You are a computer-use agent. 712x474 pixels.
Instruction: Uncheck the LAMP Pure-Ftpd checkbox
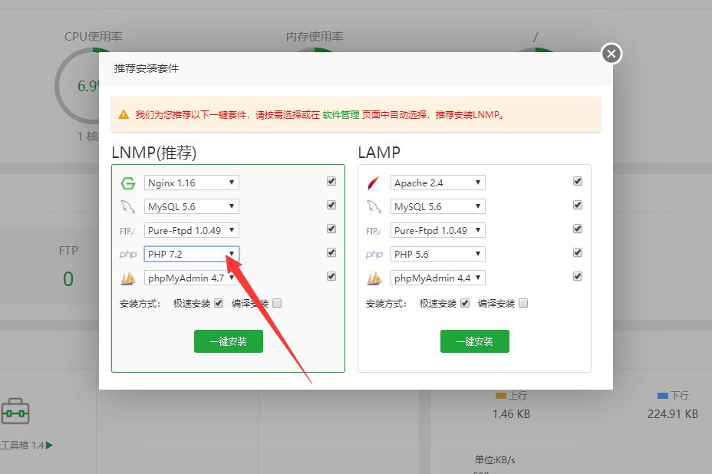(x=578, y=229)
